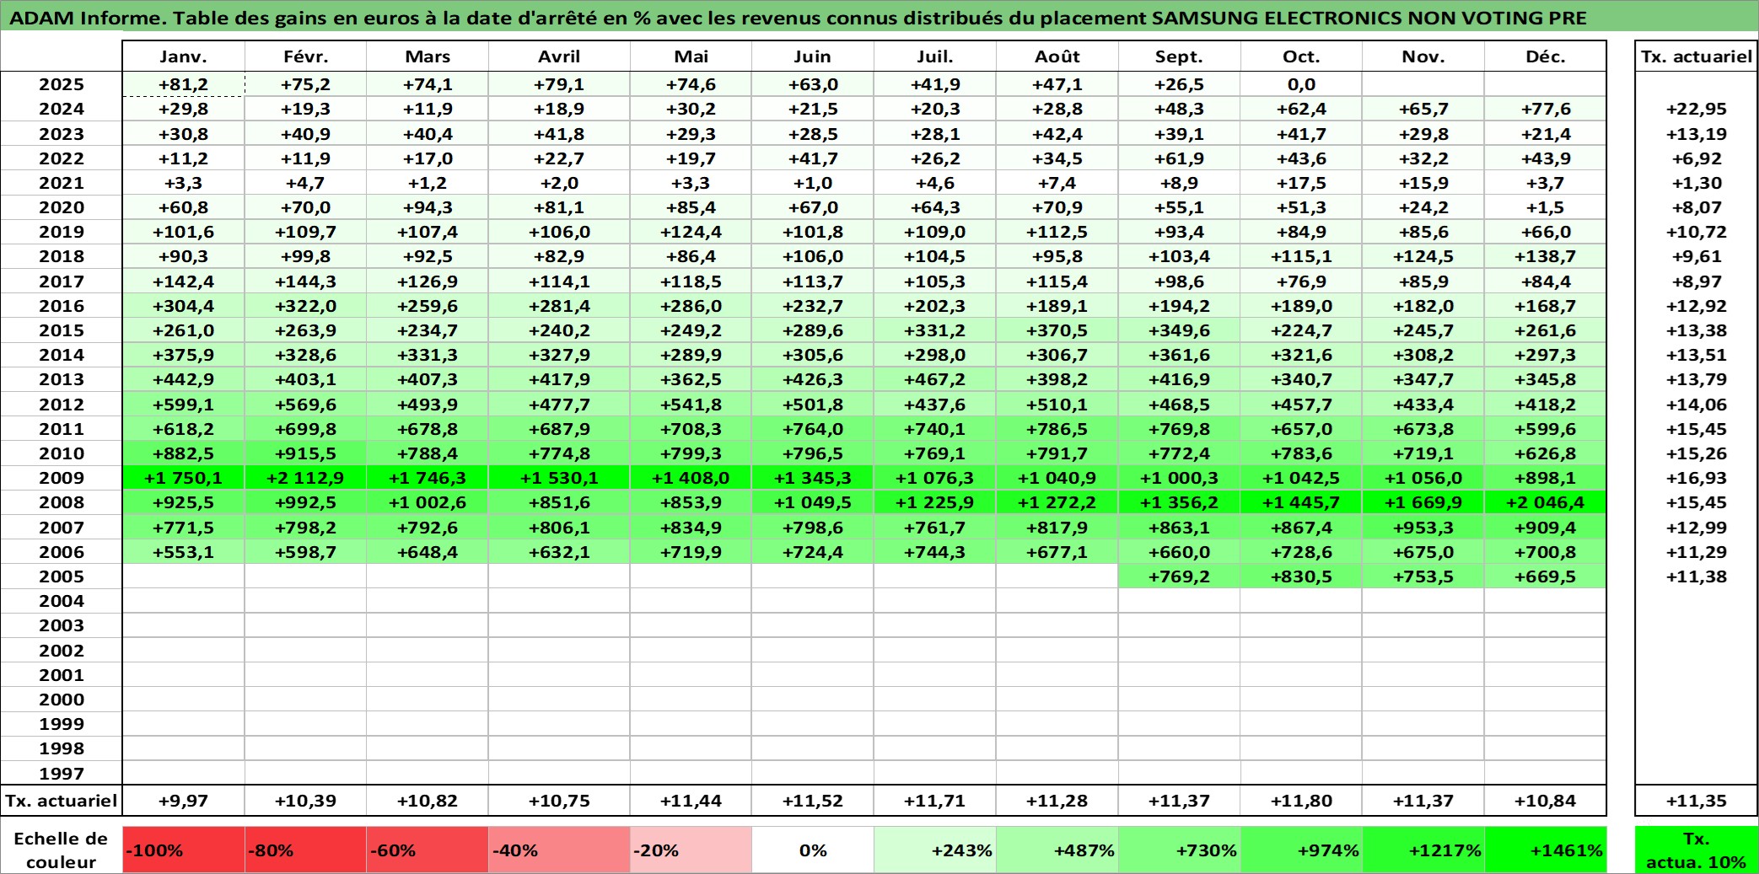Select the -60% color scale cell
The height and width of the screenshot is (874, 1759).
tap(428, 850)
